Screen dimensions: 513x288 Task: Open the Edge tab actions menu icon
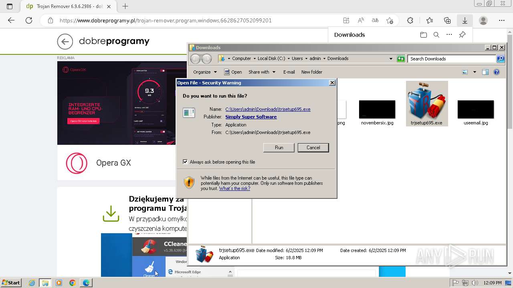(x=10, y=6)
